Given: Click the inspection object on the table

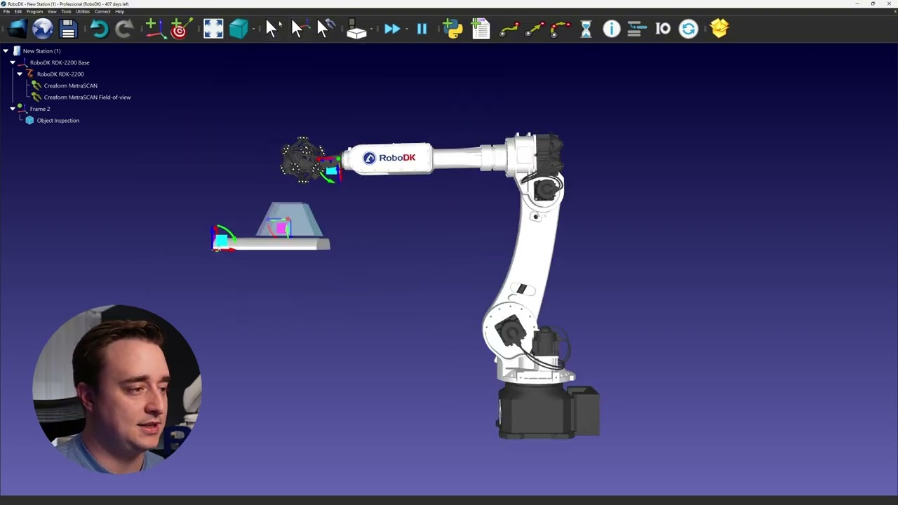Looking at the screenshot, I should tap(290, 220).
